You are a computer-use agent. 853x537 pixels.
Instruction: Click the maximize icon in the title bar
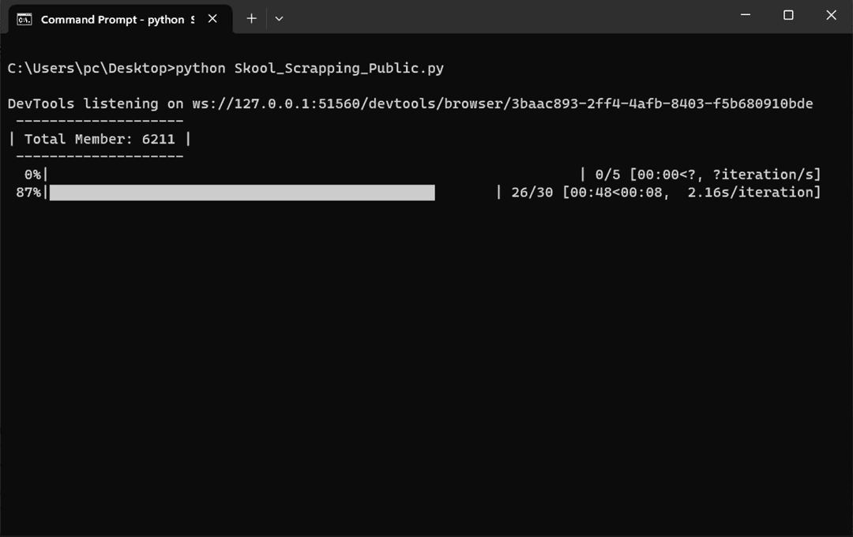pos(788,15)
